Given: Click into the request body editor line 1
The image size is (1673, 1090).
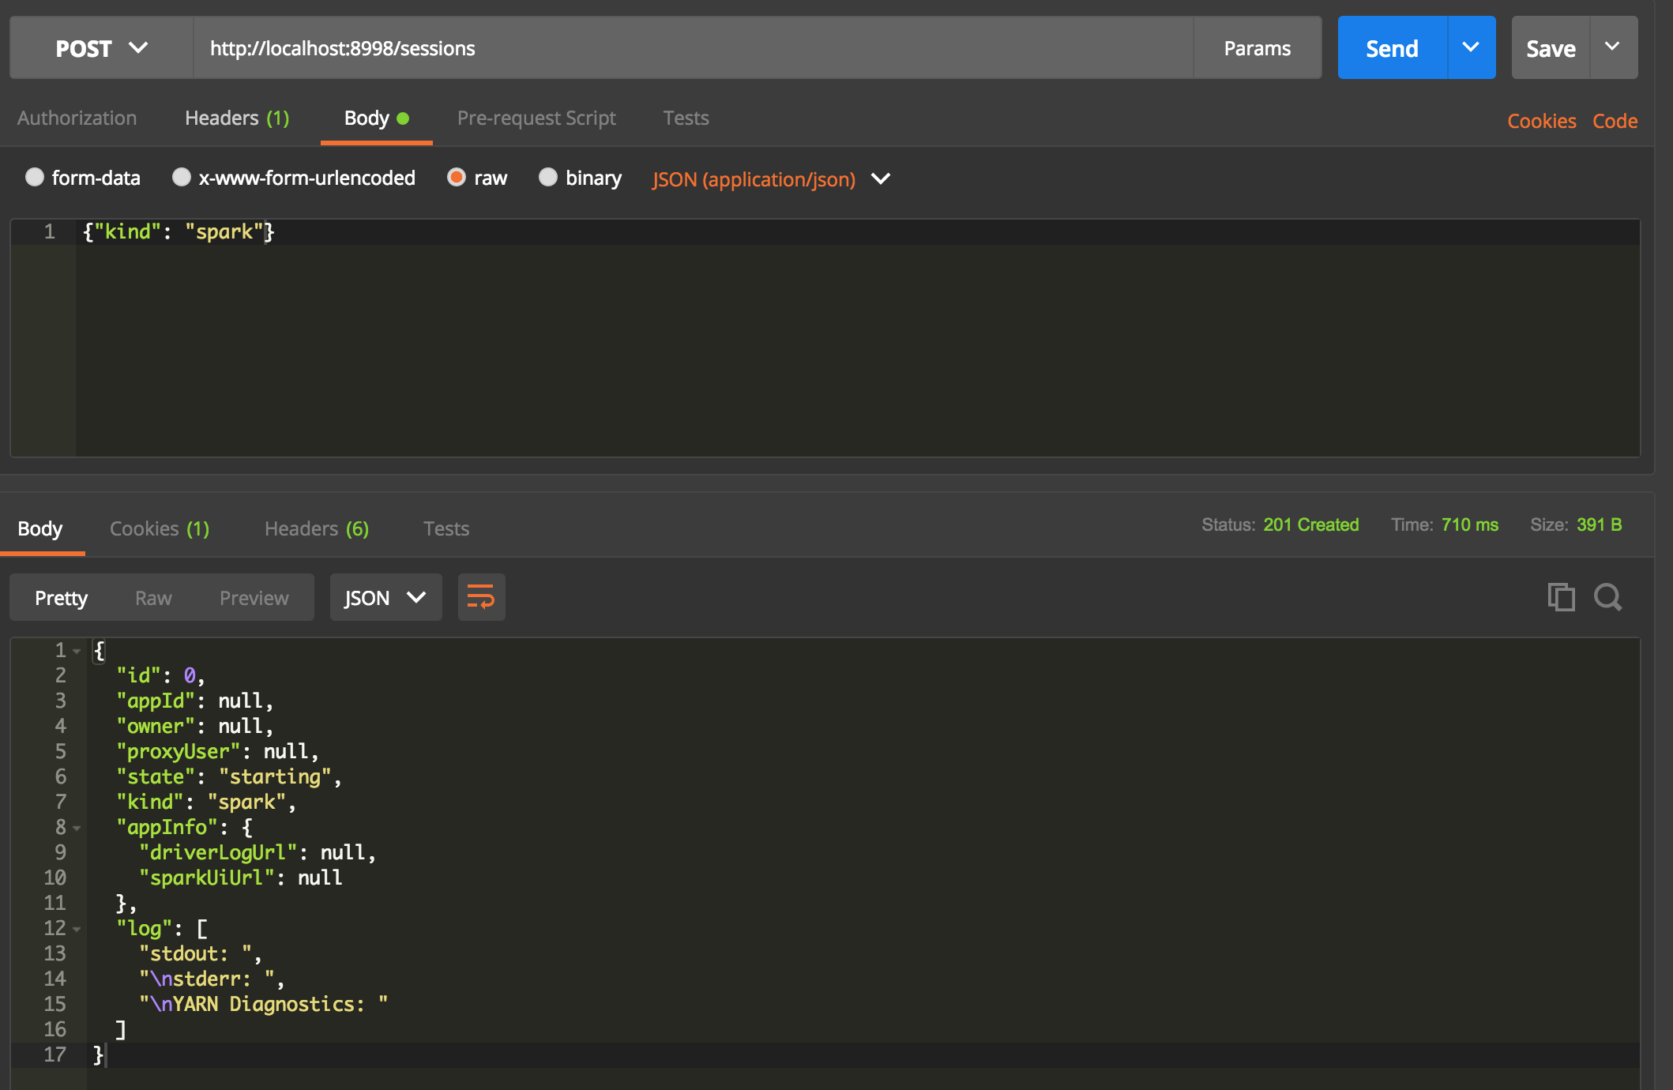Looking at the screenshot, I should click(857, 231).
